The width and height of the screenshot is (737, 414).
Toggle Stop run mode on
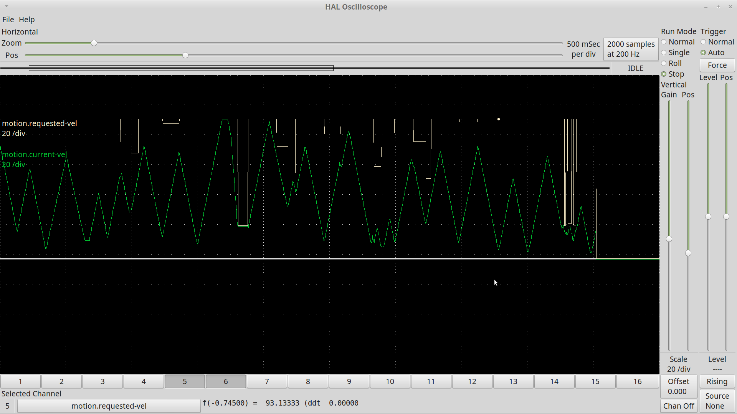[664, 74]
